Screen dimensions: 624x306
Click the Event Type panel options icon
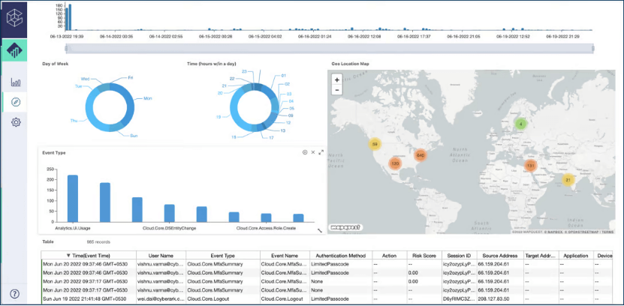304,152
